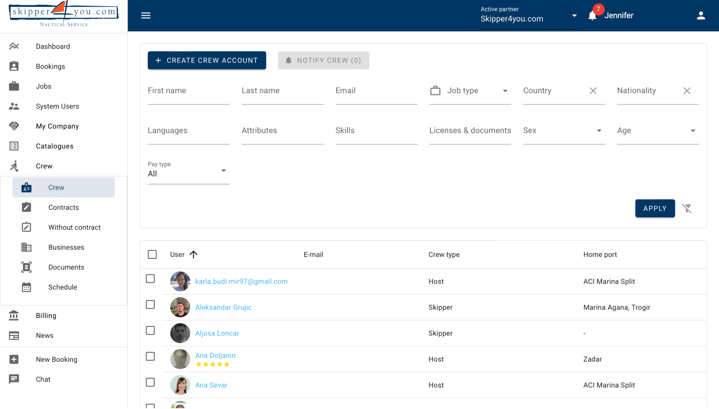719x409 pixels.
Task: Open Aljosa Loncar's profile link
Action: (217, 333)
